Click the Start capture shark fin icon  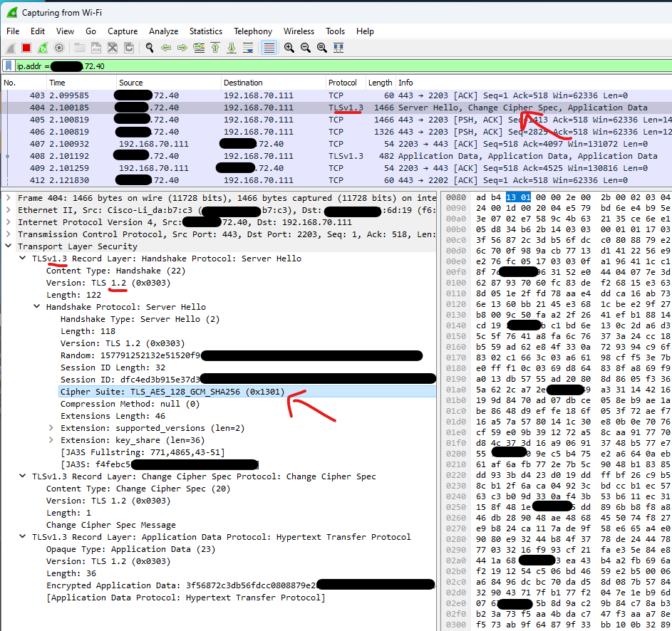(11, 48)
